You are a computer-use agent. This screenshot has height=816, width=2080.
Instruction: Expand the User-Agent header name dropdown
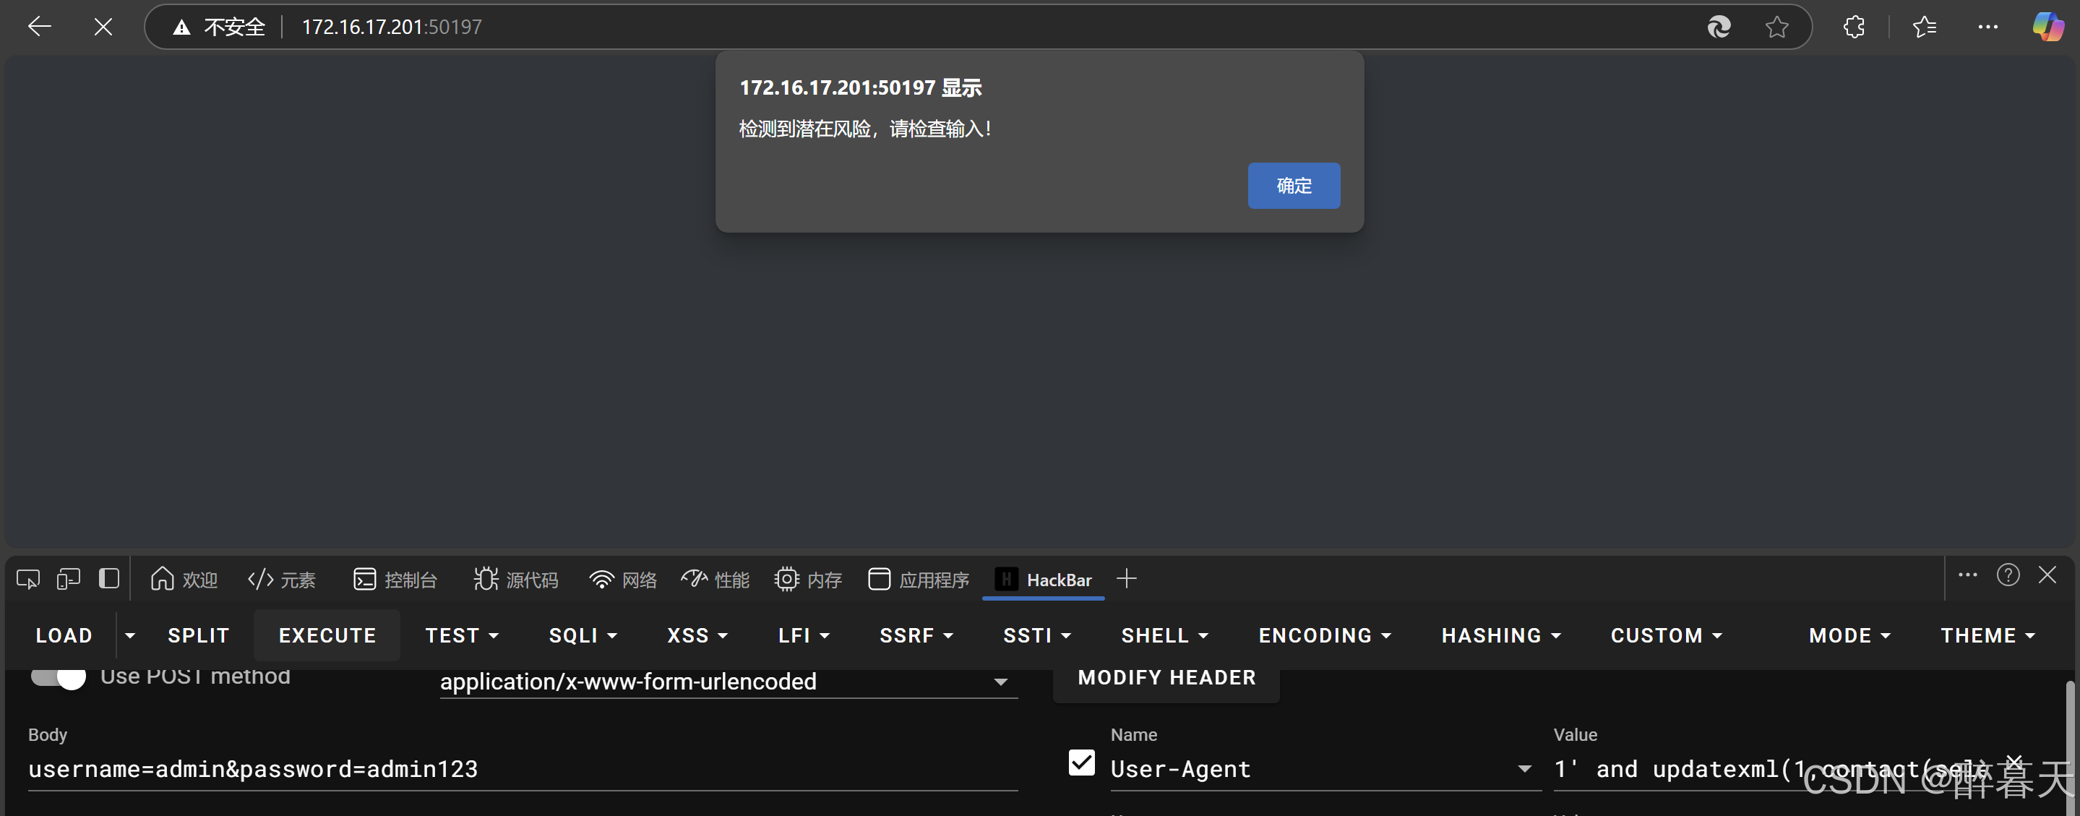pyautogui.click(x=1524, y=769)
